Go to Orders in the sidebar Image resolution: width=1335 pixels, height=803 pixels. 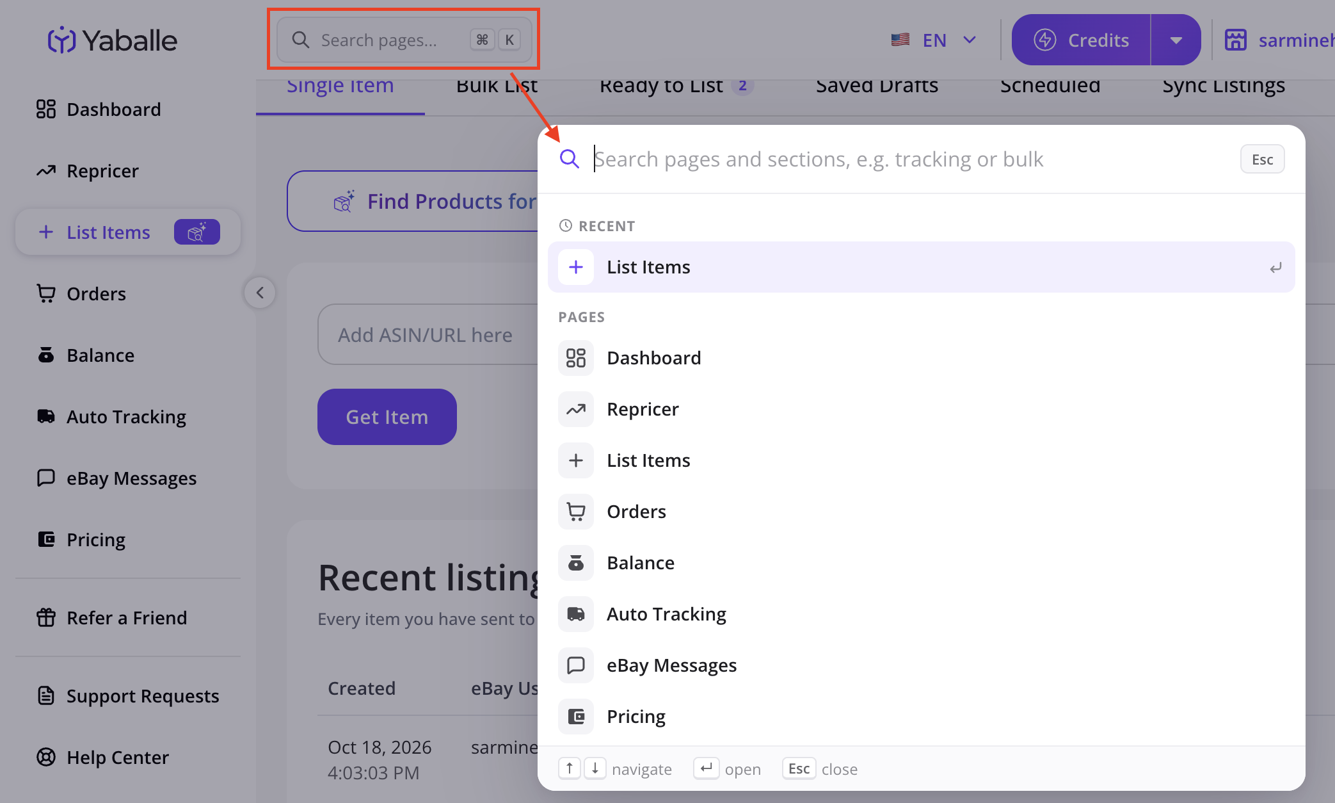pyautogui.click(x=96, y=294)
